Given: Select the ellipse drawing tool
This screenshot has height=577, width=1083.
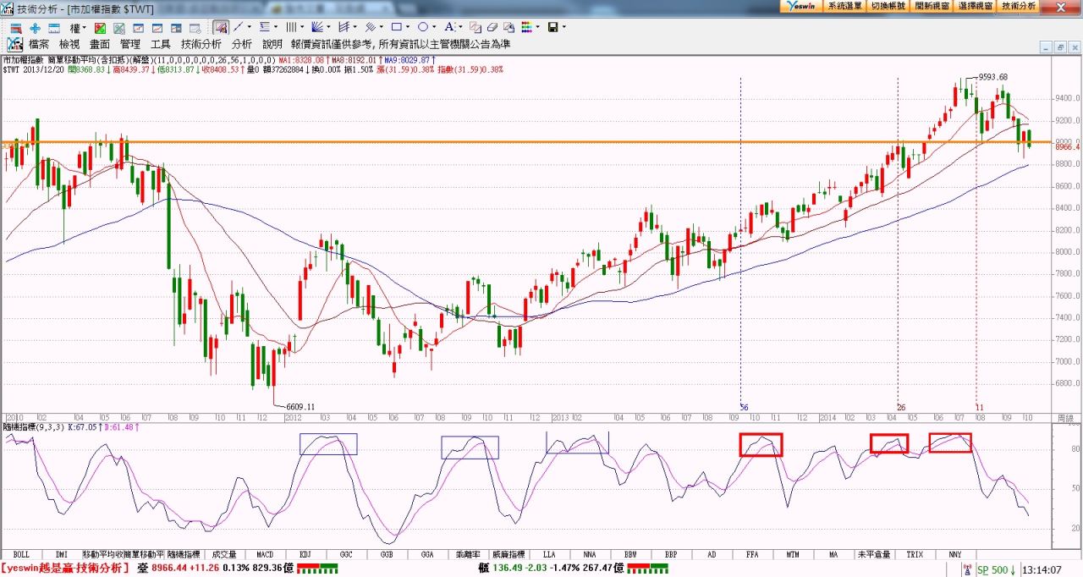Looking at the screenshot, I should pos(422,27).
